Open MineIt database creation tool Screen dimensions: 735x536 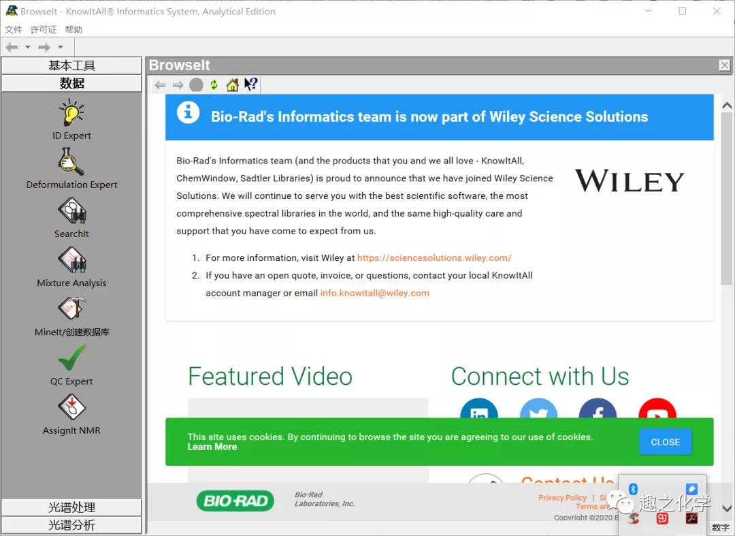[x=71, y=316]
